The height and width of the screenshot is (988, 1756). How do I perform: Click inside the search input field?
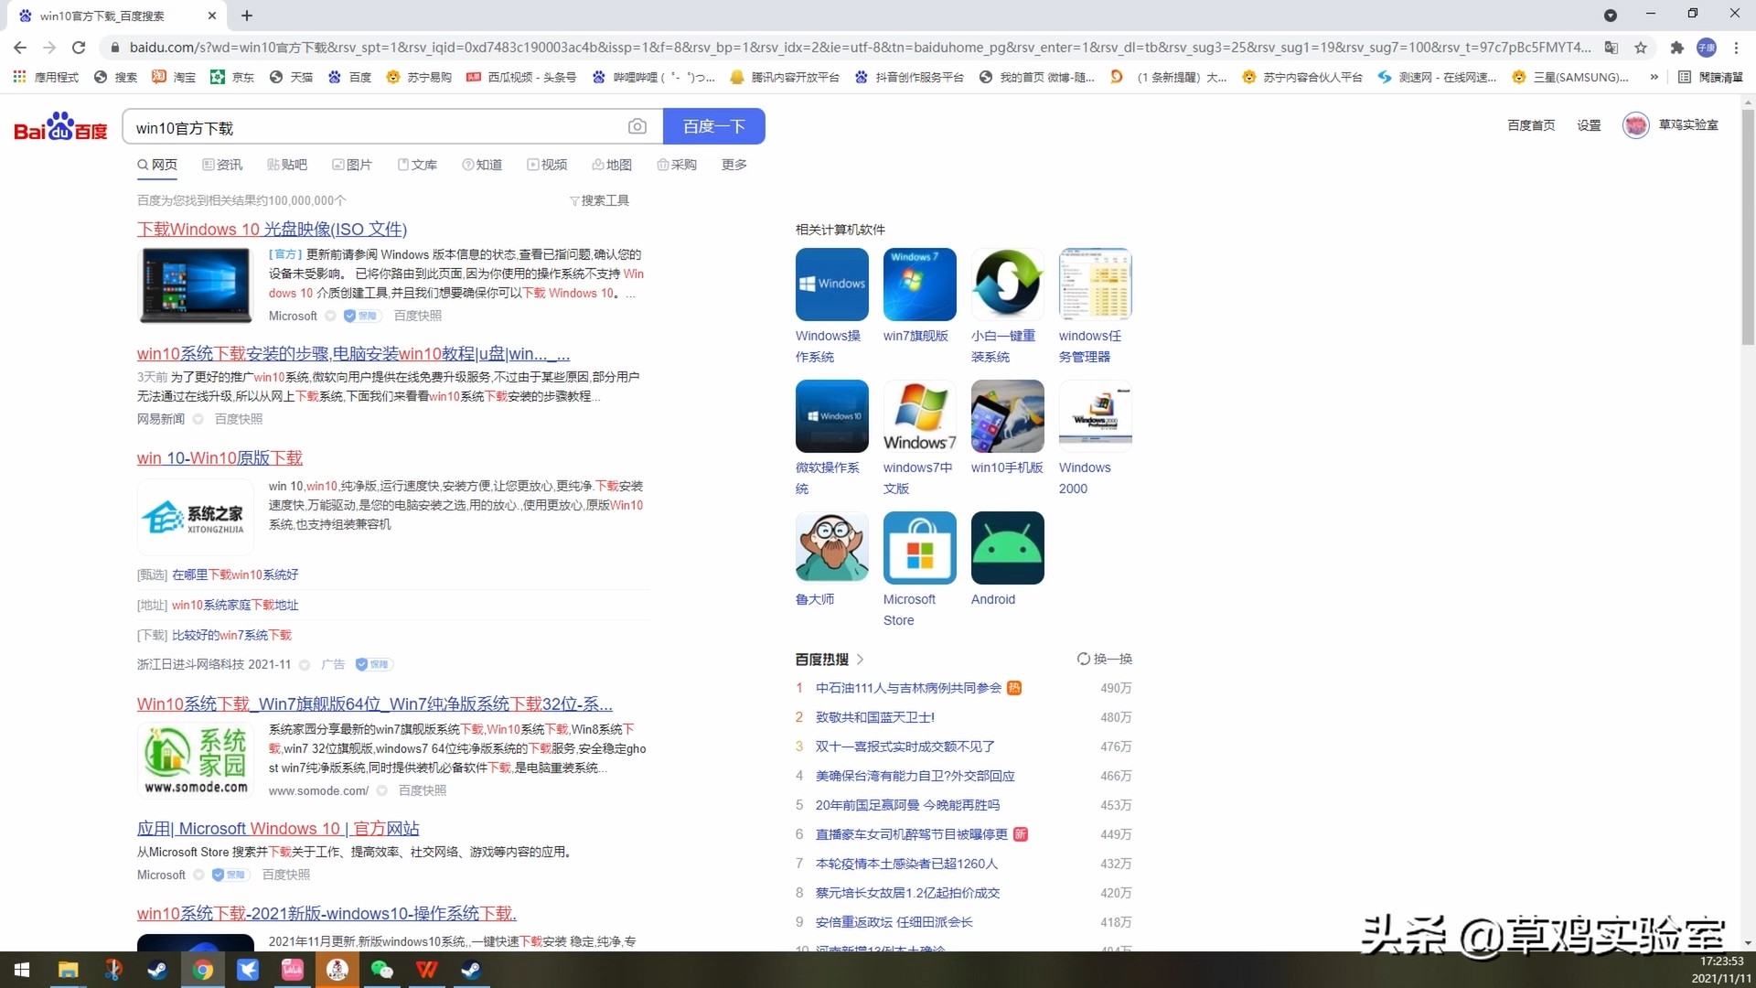tap(366, 126)
